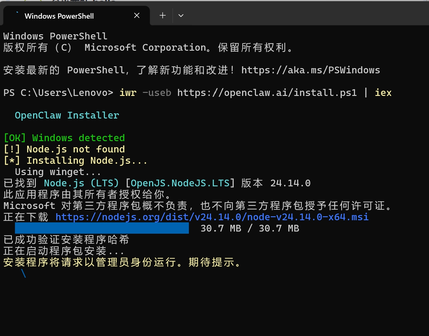Open a new tab with plus button
Screen dimensions: 429x336
(x=163, y=16)
